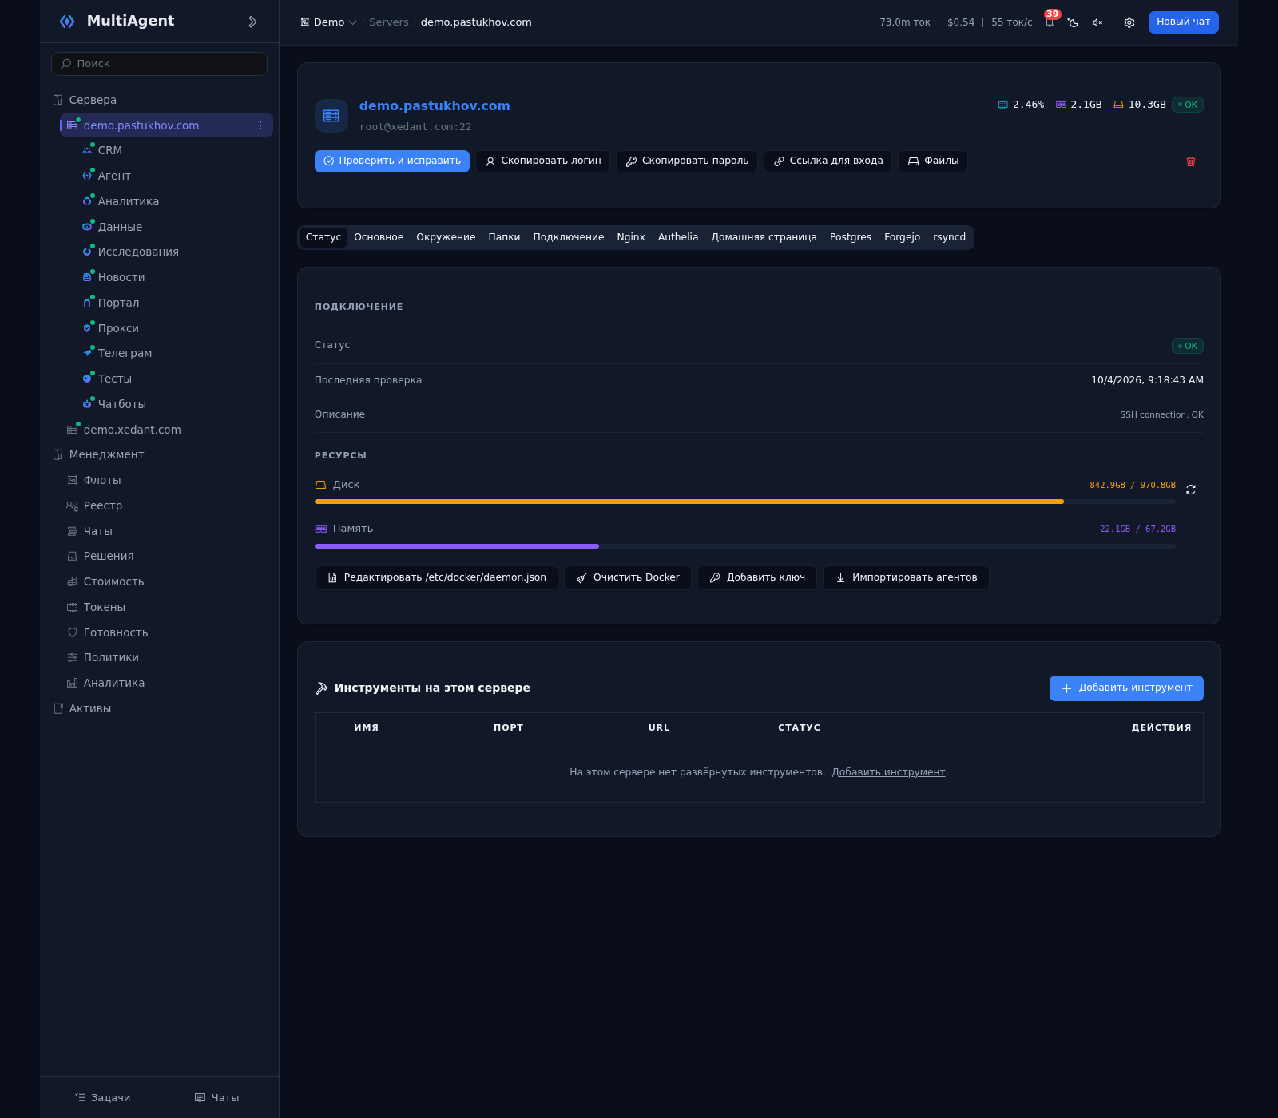The image size is (1278, 1118).
Task: Click the Файлы button
Action: pos(933,161)
